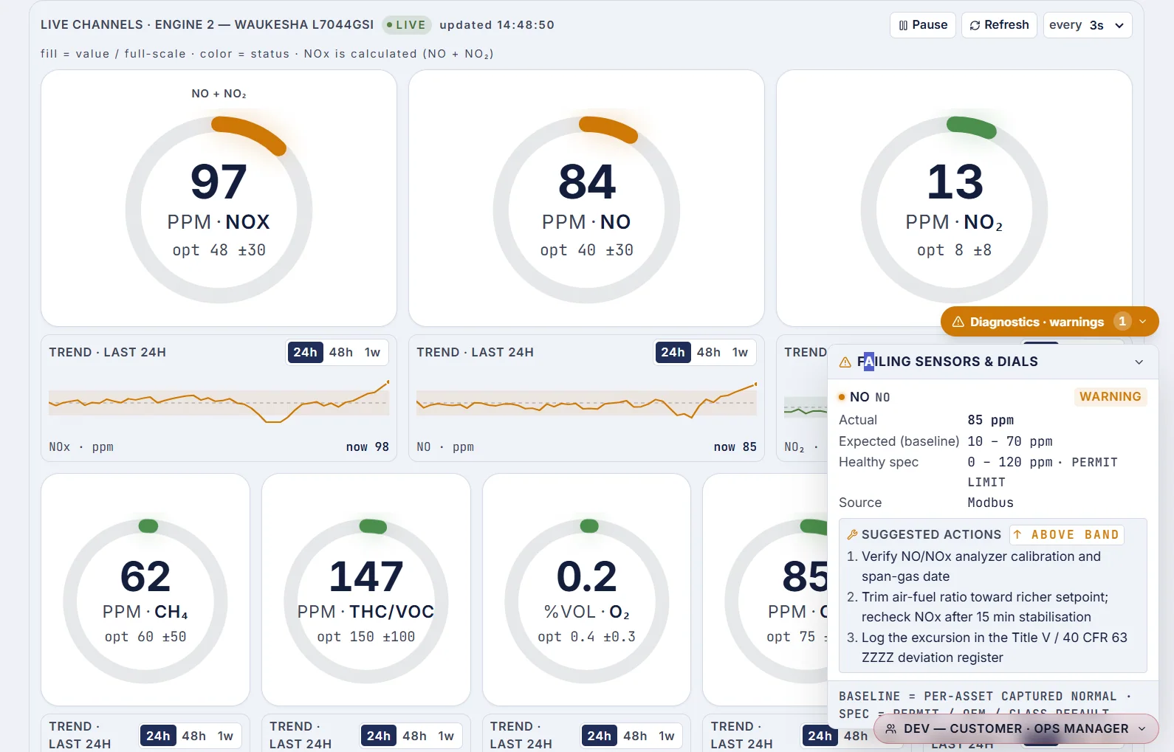Click the NO₂ 13 ppm gauge
Image resolution: width=1174 pixels, height=752 pixels.
[954, 210]
